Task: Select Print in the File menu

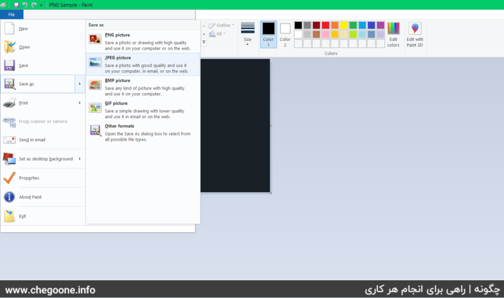Action: pos(43,103)
